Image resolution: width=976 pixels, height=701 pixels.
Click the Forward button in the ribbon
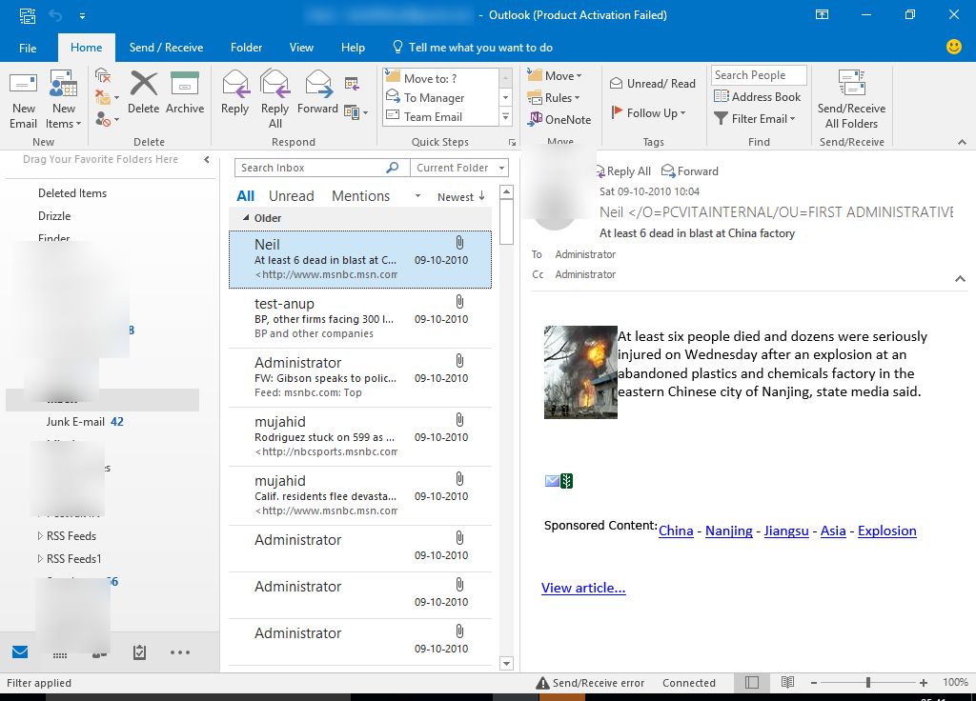click(317, 93)
